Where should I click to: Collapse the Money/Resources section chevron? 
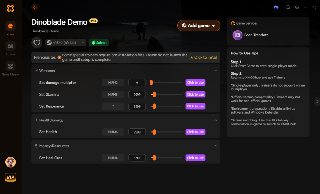point(216,146)
